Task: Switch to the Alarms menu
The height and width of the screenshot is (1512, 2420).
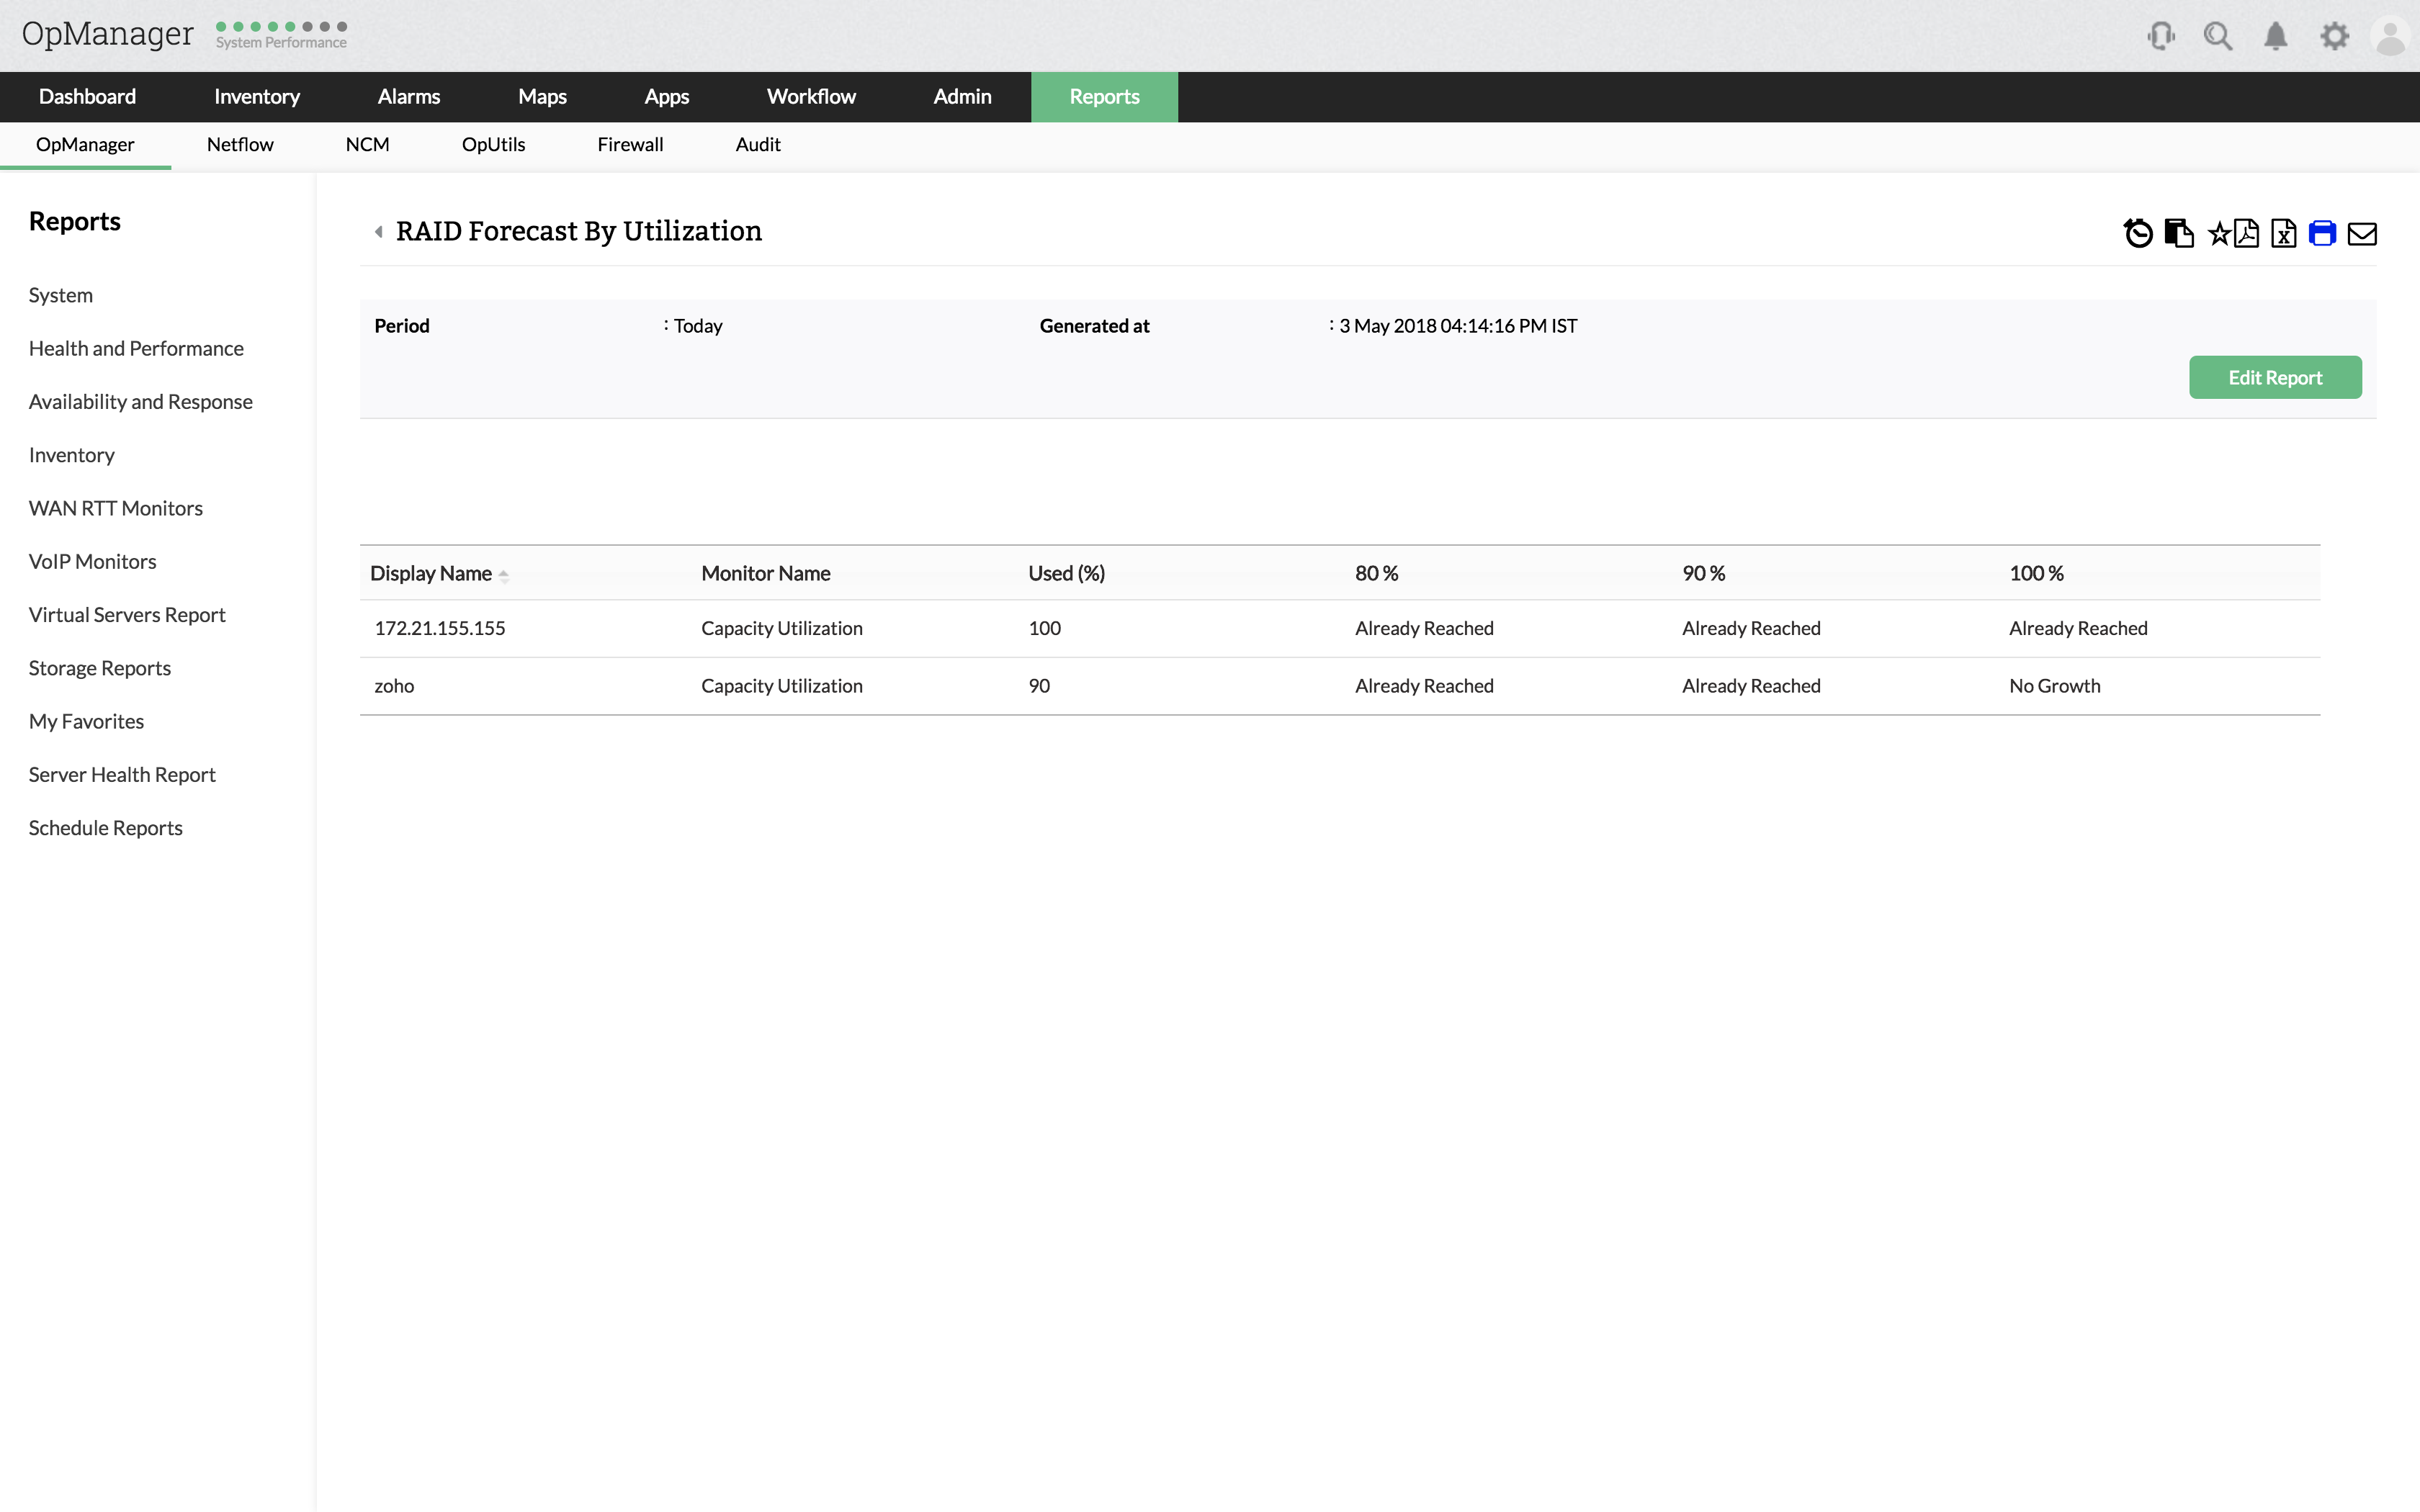Action: 408,97
